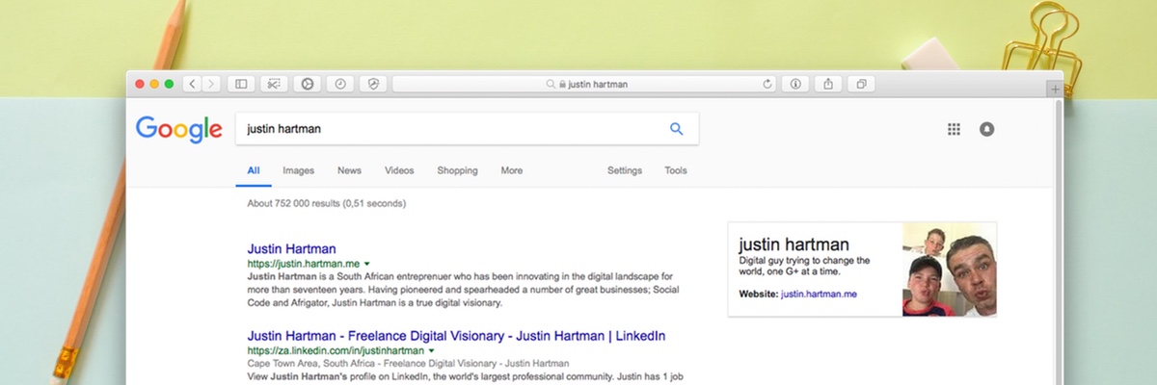Switch to the News tab
1157x385 pixels.
349,170
